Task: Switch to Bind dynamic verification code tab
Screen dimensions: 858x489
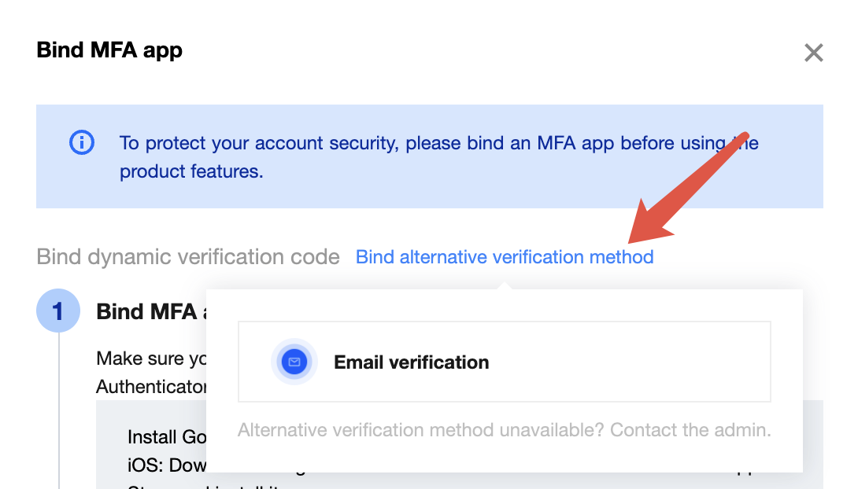Action: click(188, 257)
